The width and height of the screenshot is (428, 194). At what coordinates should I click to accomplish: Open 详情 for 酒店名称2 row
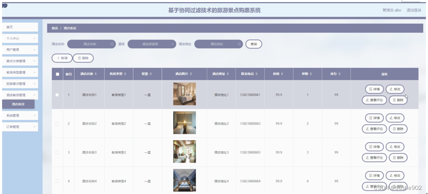(374, 118)
